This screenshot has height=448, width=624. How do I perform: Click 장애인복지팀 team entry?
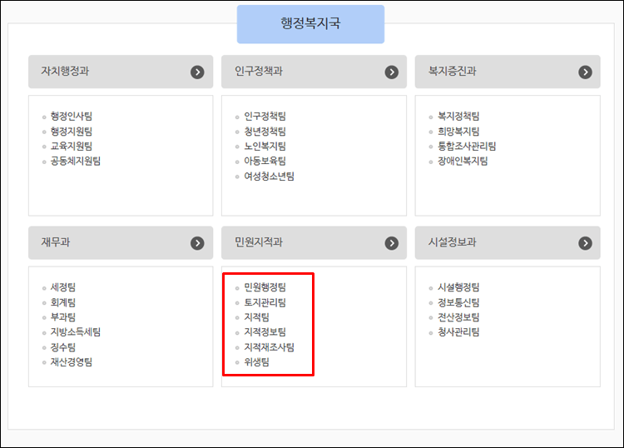463,161
